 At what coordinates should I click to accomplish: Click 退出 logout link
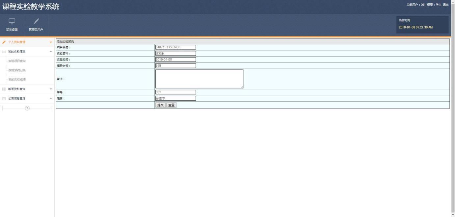(x=446, y=5)
